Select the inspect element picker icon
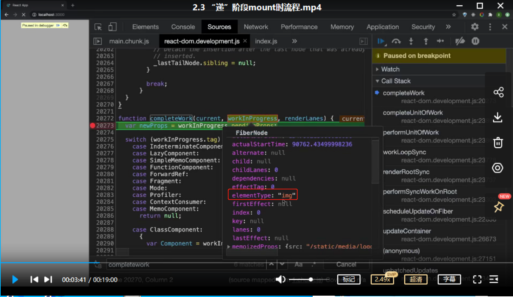 point(98,27)
